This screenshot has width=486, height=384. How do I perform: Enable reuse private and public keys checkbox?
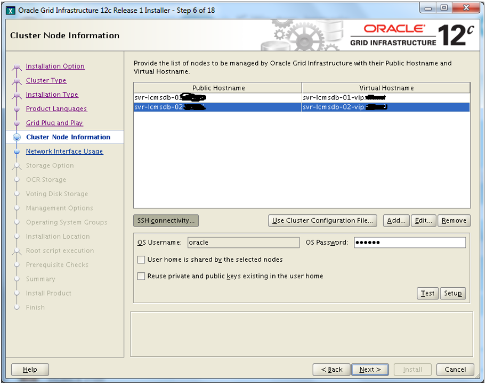click(x=141, y=276)
